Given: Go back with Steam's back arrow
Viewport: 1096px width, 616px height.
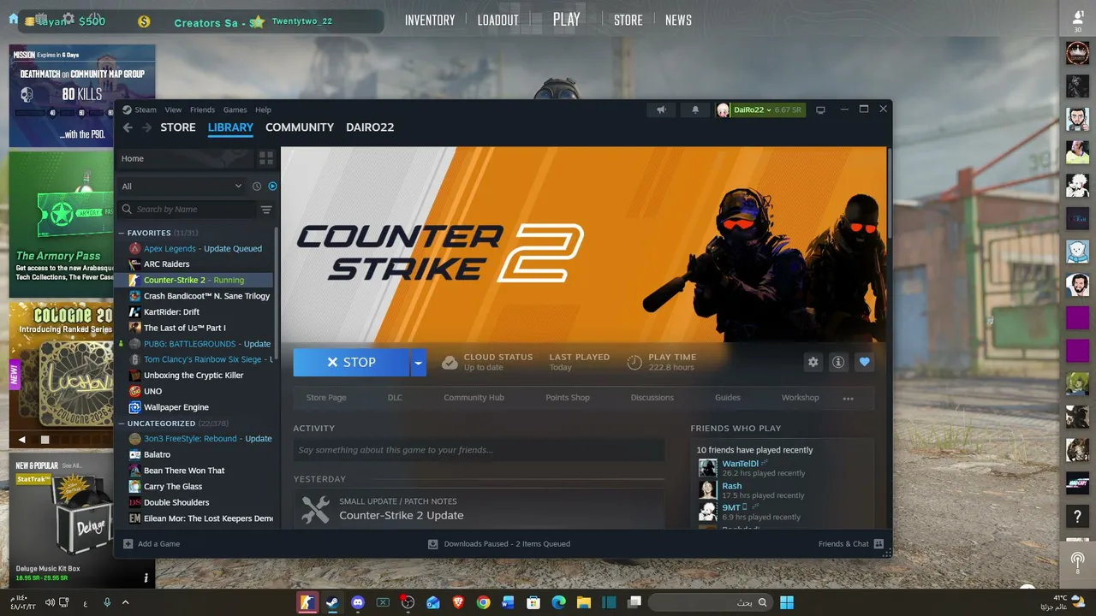Looking at the screenshot, I should tap(128, 127).
